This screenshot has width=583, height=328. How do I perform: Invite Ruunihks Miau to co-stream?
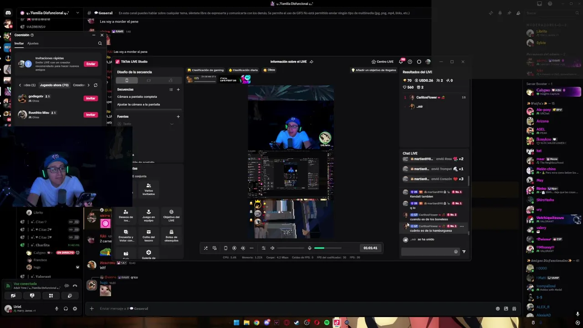click(x=91, y=115)
